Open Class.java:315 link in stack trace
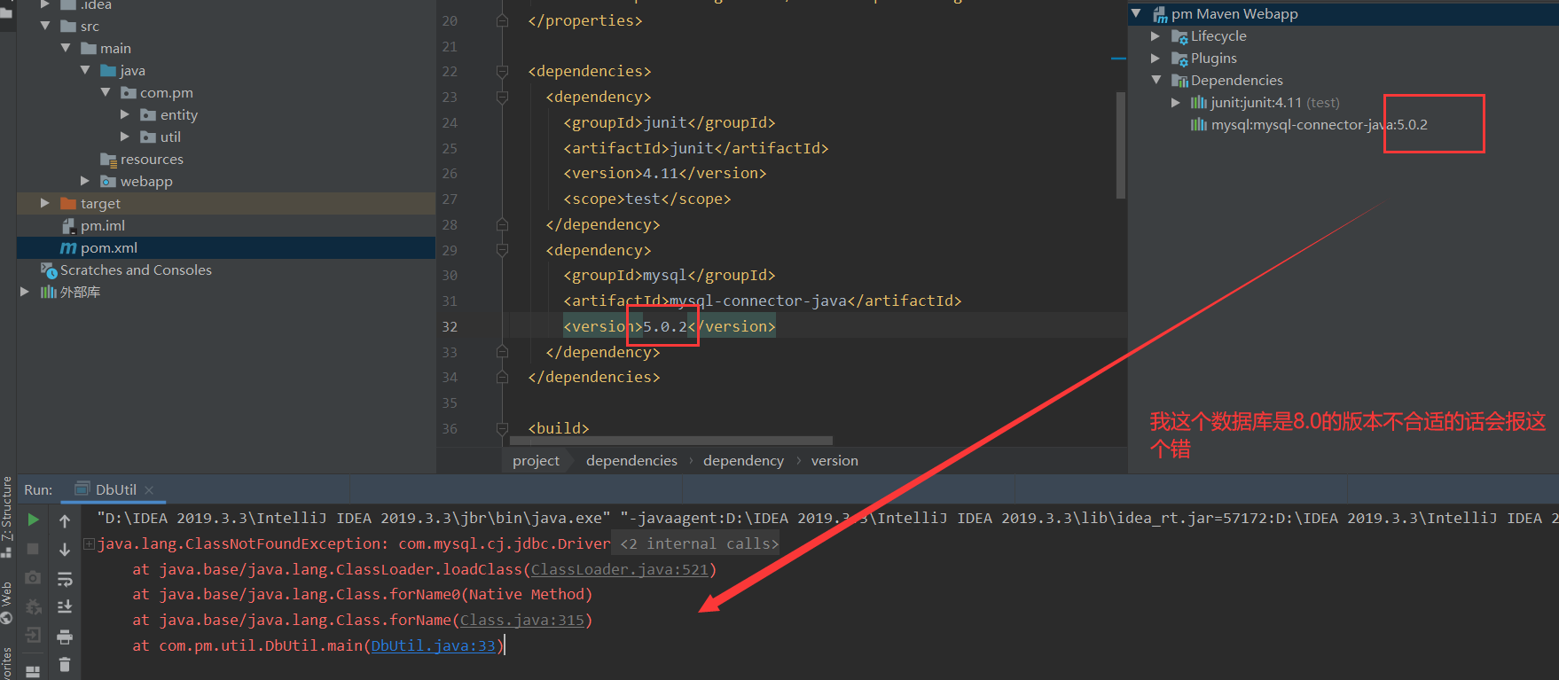 coord(522,620)
